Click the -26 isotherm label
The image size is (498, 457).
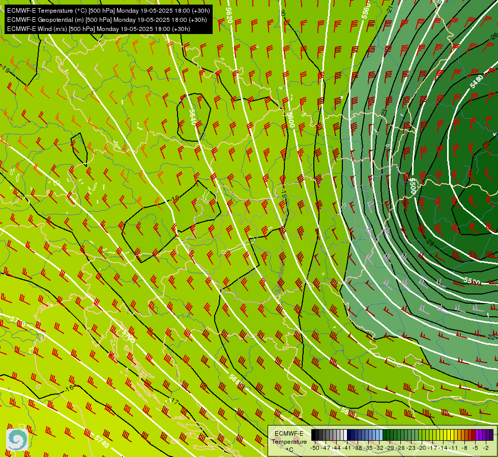point(493,36)
